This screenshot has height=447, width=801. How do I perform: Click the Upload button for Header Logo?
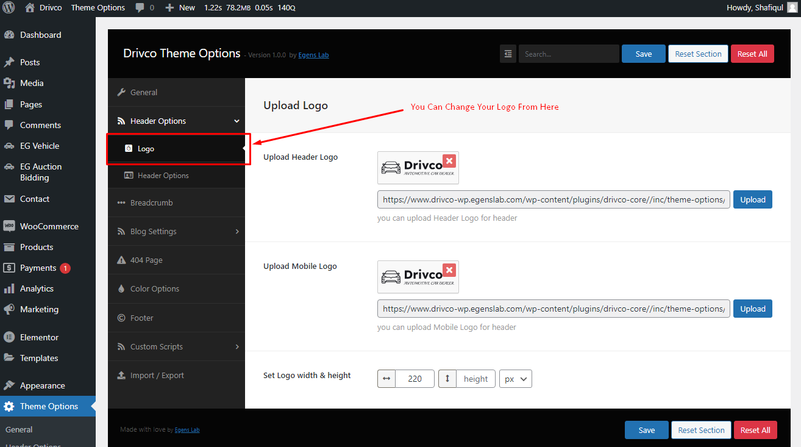(x=753, y=199)
